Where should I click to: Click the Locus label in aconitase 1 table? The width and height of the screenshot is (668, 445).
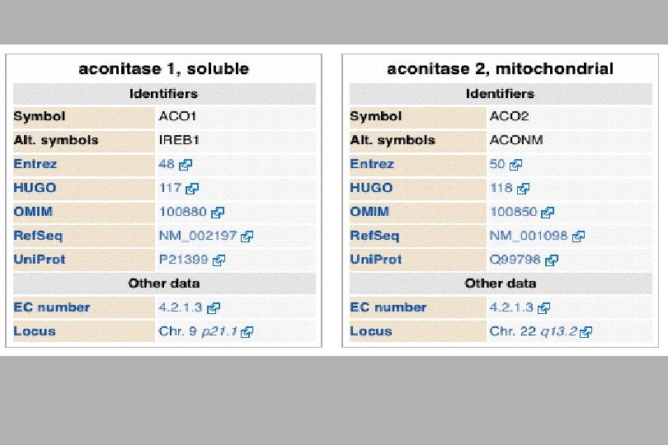coord(35,331)
